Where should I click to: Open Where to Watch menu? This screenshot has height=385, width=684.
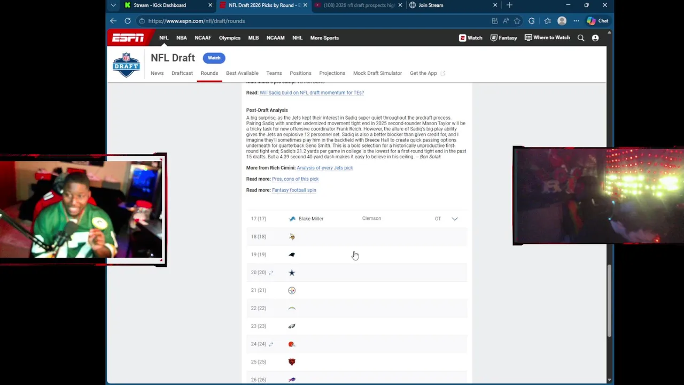coord(547,38)
